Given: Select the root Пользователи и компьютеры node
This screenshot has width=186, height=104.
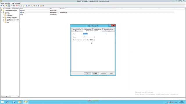Looking at the screenshot, I should coord(11,9).
